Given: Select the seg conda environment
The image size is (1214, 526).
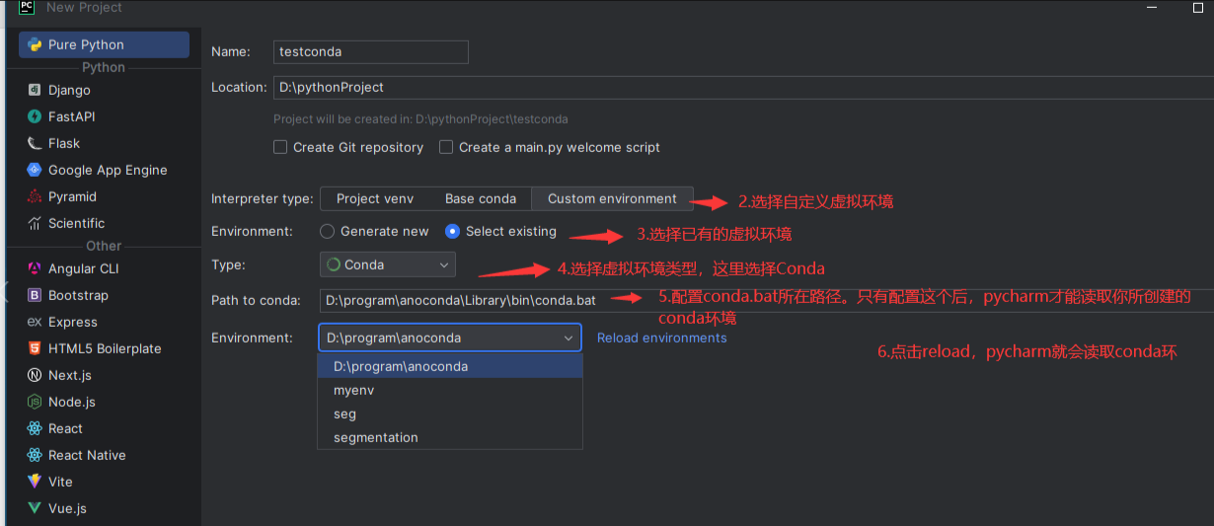Looking at the screenshot, I should pos(450,413).
